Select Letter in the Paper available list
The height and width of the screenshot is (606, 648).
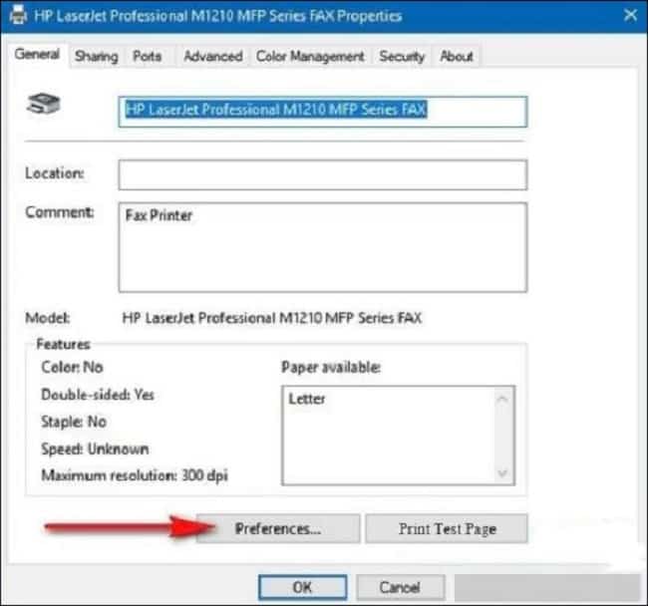tap(307, 399)
